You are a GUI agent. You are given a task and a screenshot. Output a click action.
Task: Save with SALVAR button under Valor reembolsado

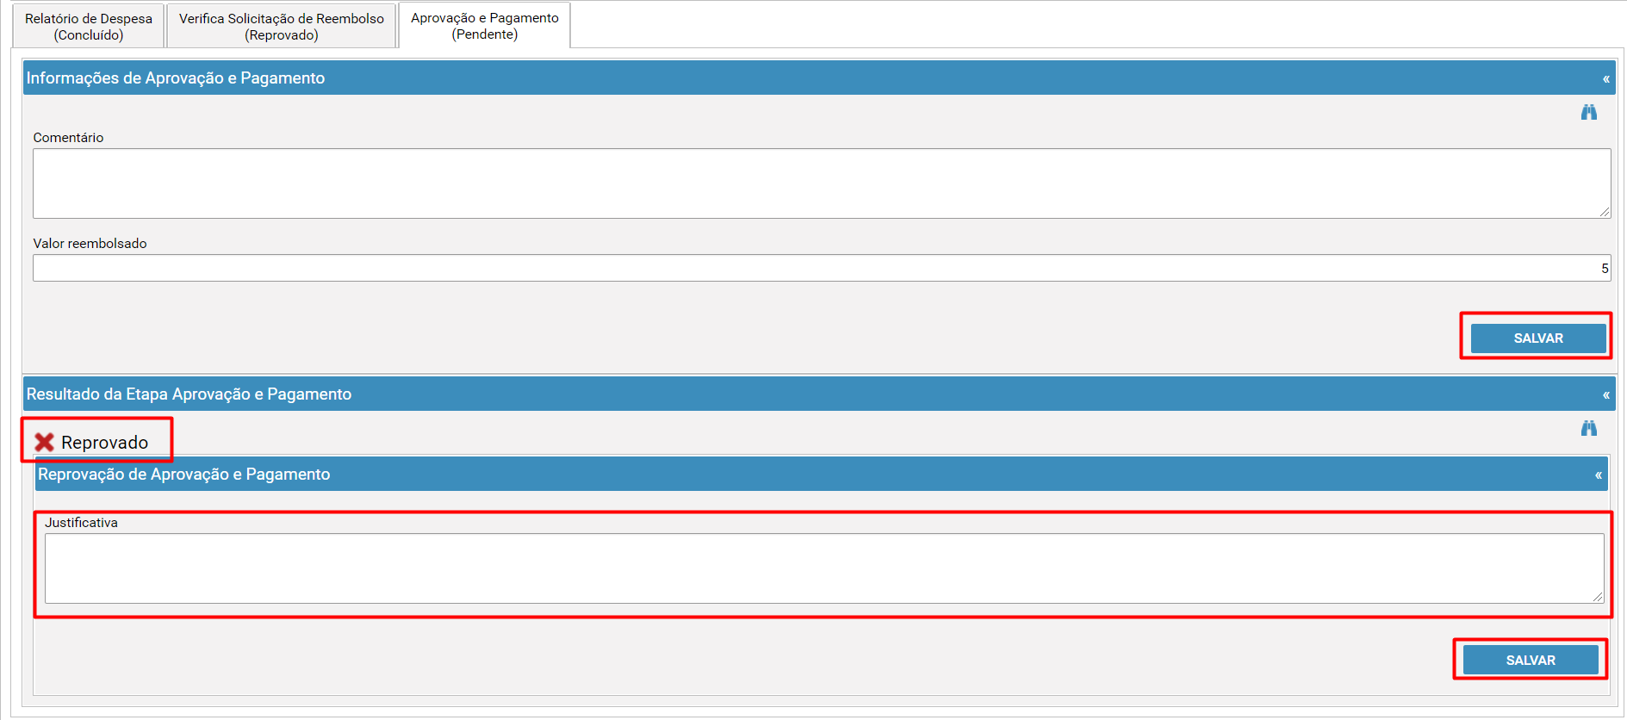(x=1538, y=338)
